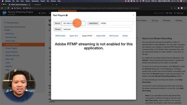Open the File menu
Viewport: 187px width, 105px height.
(13, 1)
